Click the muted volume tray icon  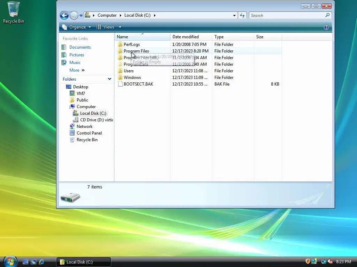pos(330,261)
